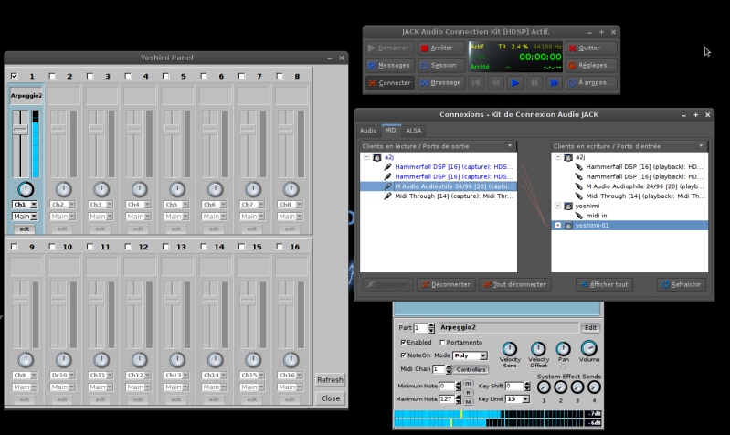Stop JACK with the Arrêter button

441,48
